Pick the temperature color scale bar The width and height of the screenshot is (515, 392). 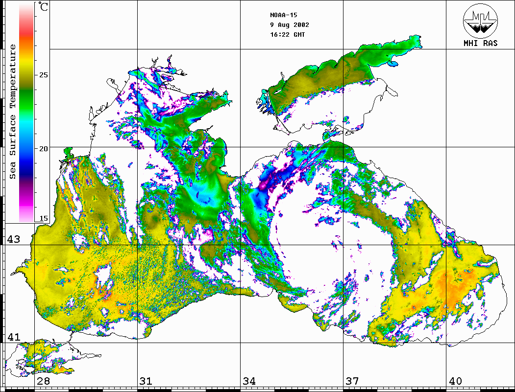[26, 112]
